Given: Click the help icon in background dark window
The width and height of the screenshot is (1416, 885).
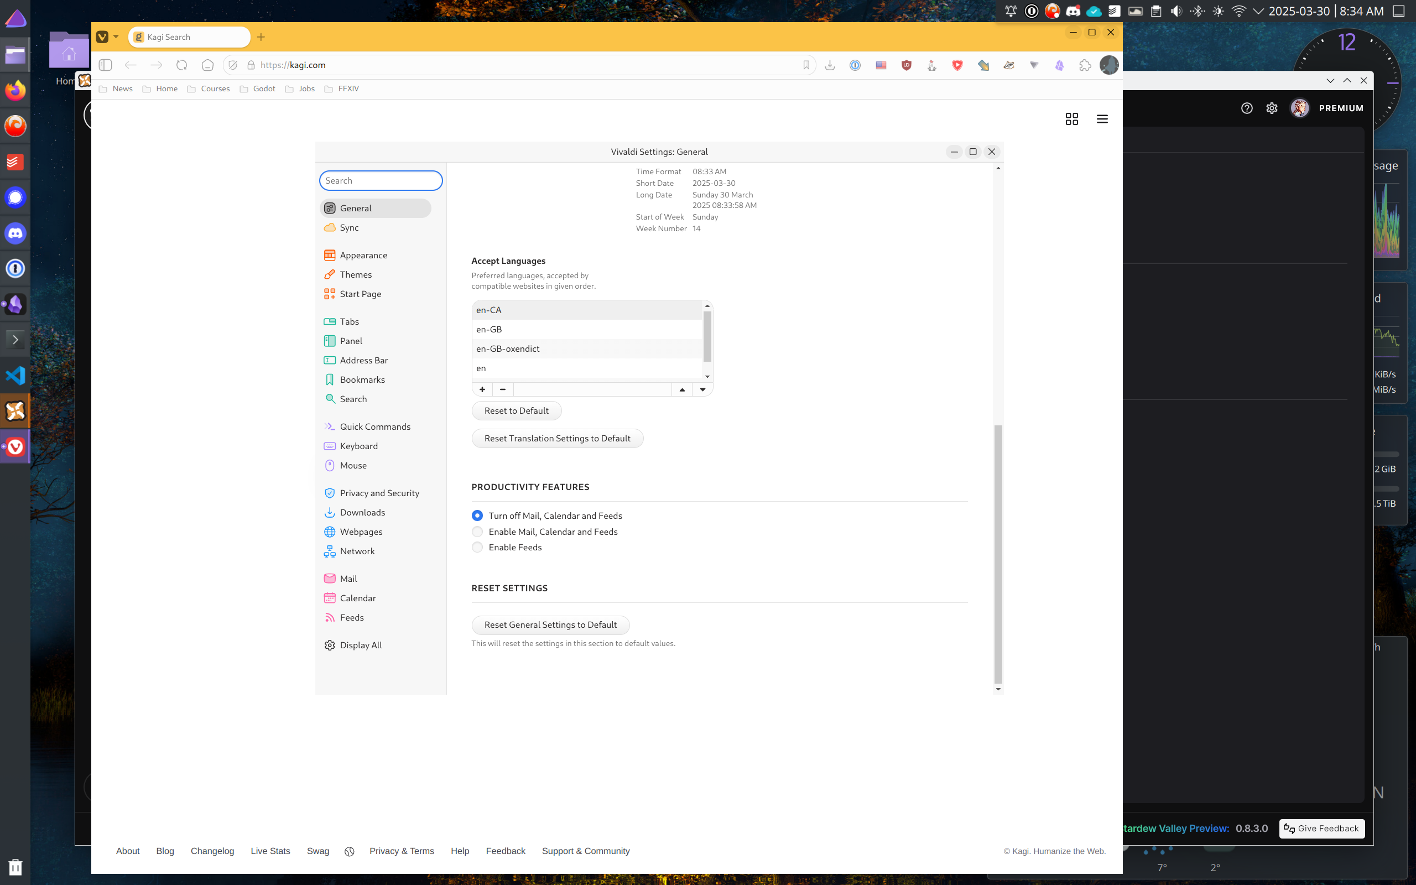Looking at the screenshot, I should [1247, 108].
